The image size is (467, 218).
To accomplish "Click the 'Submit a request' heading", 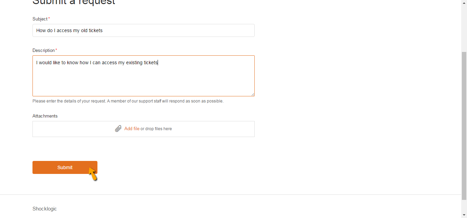I will coord(74,2).
